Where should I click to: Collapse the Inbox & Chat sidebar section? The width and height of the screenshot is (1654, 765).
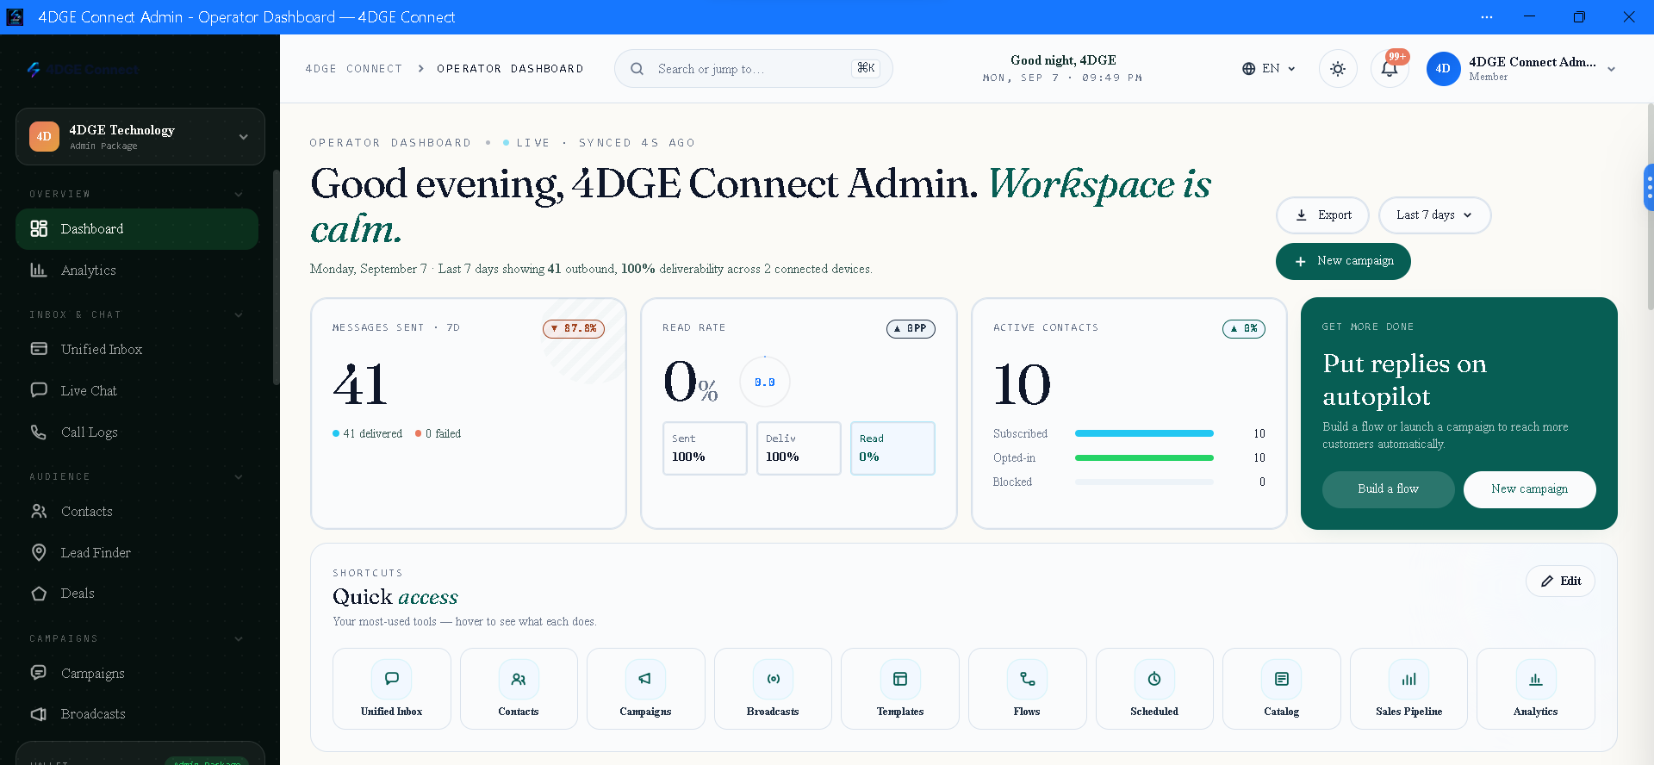tap(239, 314)
